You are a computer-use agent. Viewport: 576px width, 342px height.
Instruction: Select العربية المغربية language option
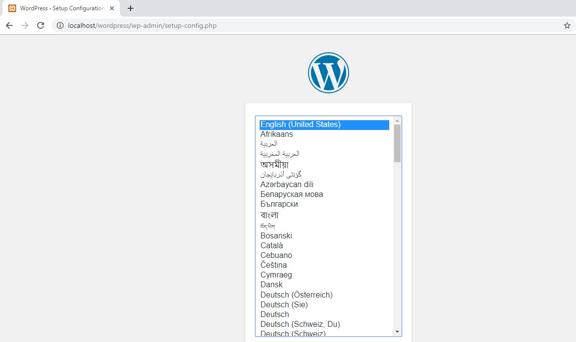click(324, 154)
